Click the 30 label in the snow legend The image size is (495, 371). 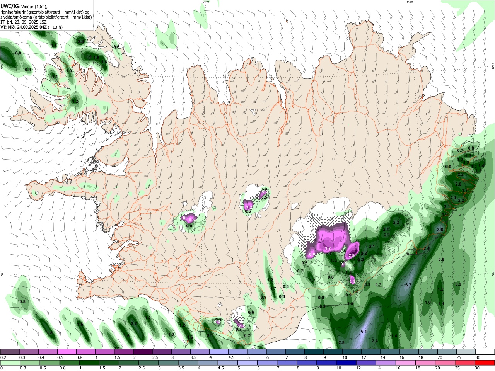[x=478, y=357]
